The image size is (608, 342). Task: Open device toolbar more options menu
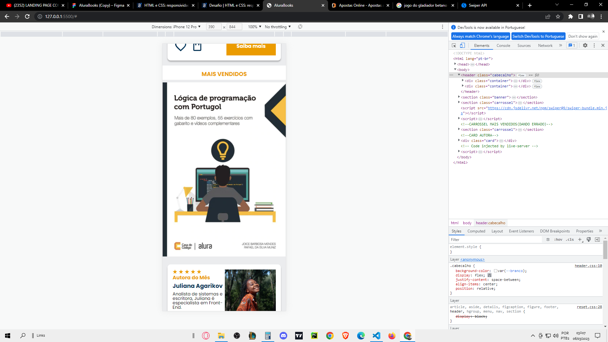pos(442,27)
